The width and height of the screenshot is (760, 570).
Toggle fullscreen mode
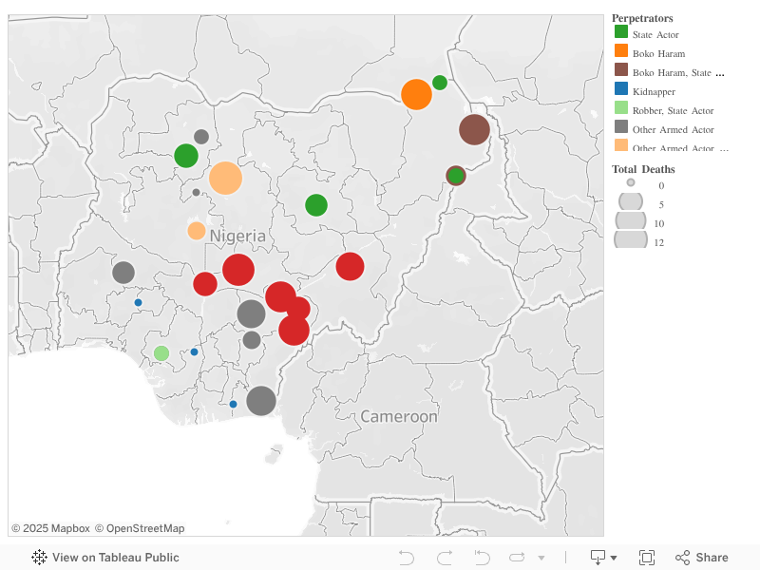(649, 558)
